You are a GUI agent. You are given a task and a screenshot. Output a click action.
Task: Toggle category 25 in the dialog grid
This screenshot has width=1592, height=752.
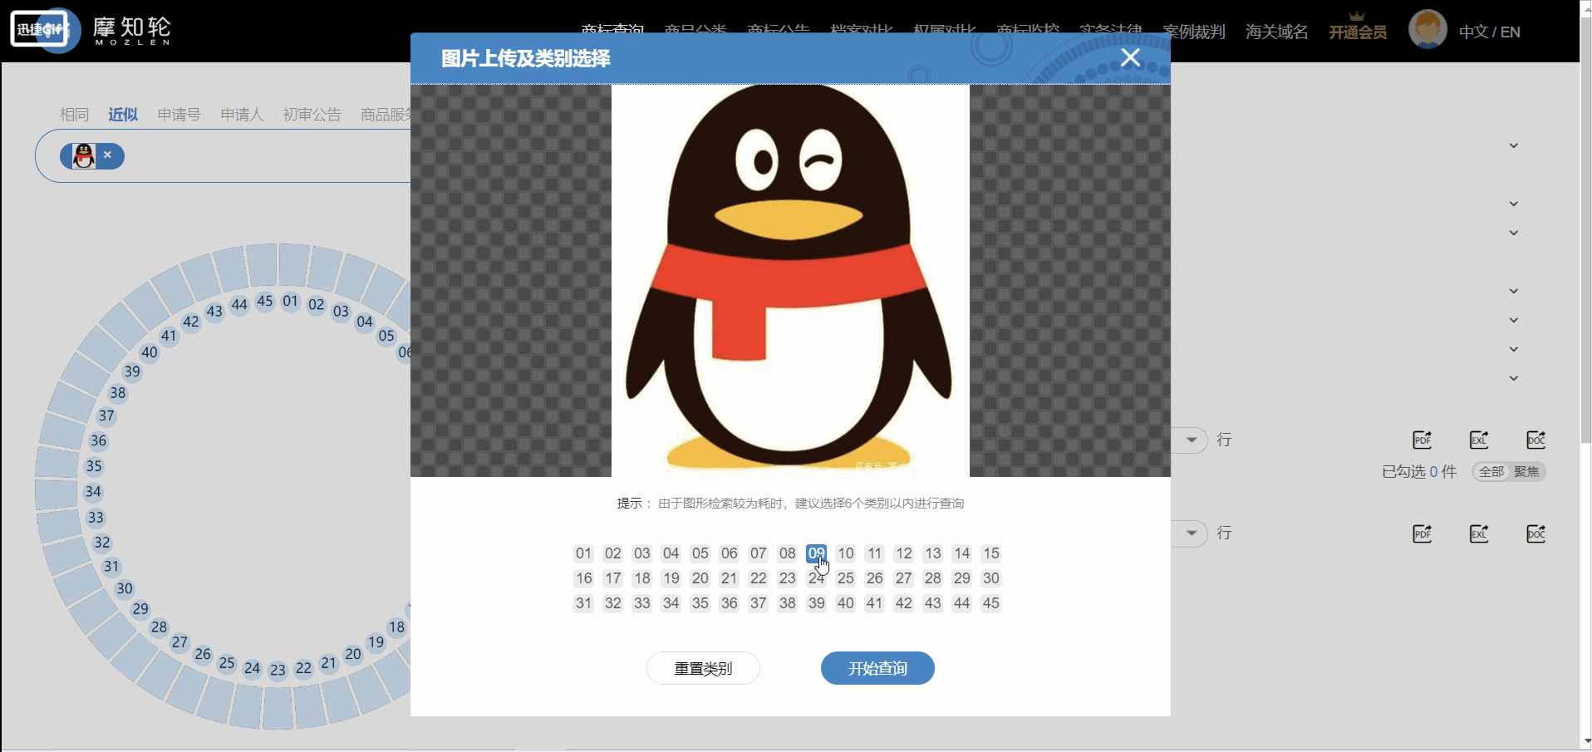coord(845,578)
